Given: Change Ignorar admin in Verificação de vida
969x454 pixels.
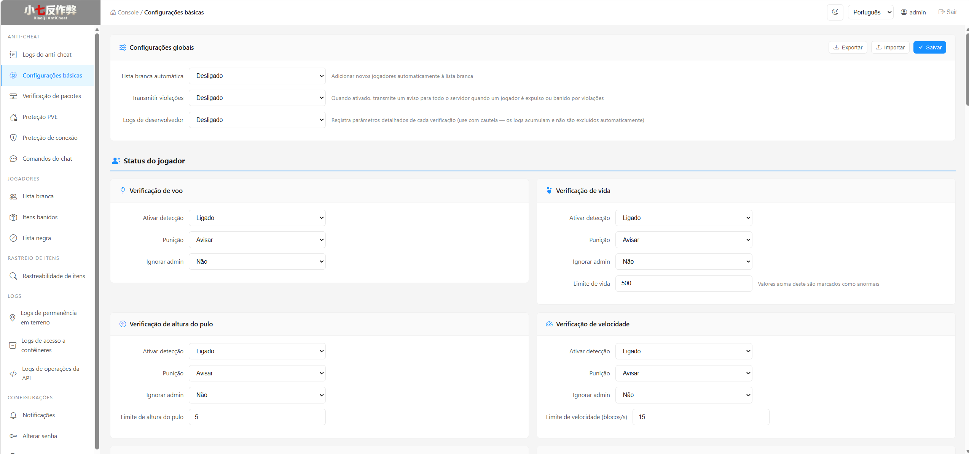Looking at the screenshot, I should click(x=684, y=262).
